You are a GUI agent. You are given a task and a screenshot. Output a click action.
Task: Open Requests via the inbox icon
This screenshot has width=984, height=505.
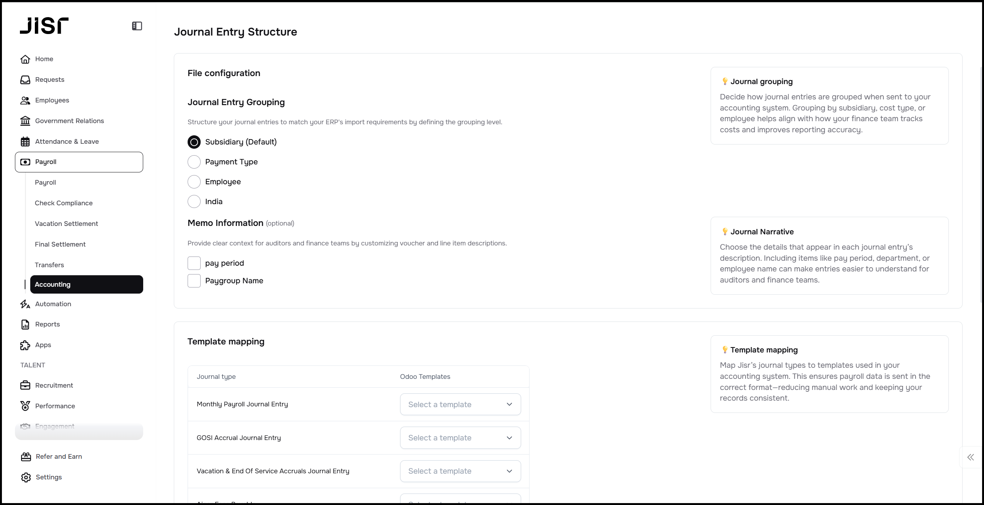(25, 80)
